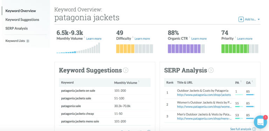Expand the Add to dropdown arrow
Image resolution: width=269 pixels, height=131 pixels.
(x=258, y=20)
